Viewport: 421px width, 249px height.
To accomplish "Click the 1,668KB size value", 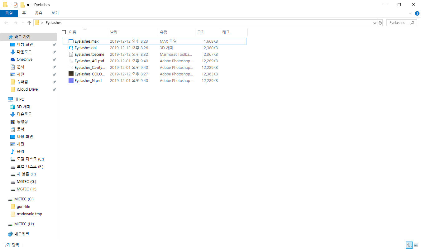I will [x=211, y=41].
